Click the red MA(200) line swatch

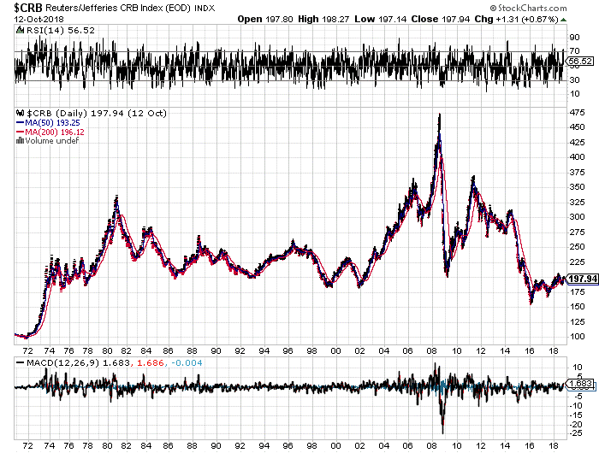coord(21,132)
